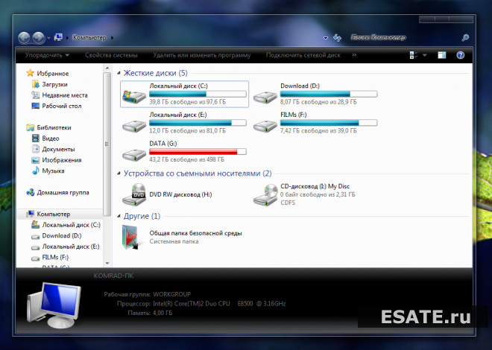This screenshot has width=492, height=350.
Task: Open the Упорядочить menu
Action: pos(47,55)
